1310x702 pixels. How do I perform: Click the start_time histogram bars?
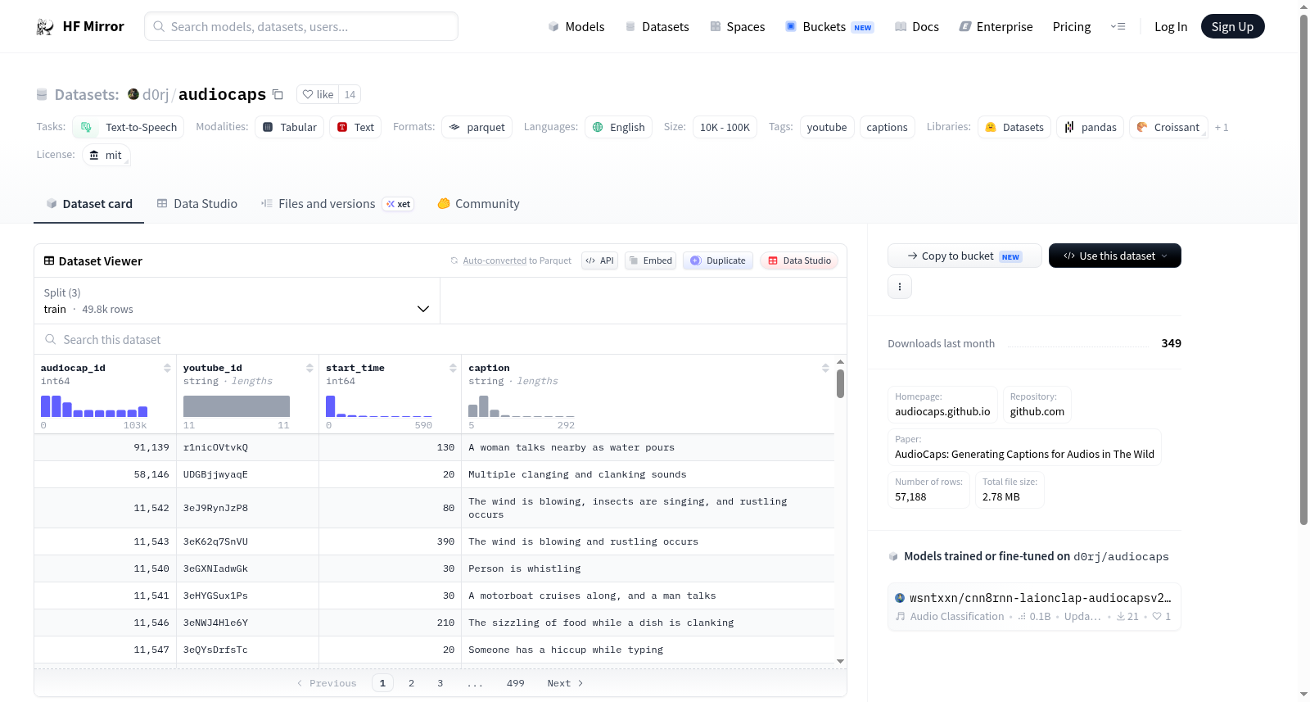point(379,406)
